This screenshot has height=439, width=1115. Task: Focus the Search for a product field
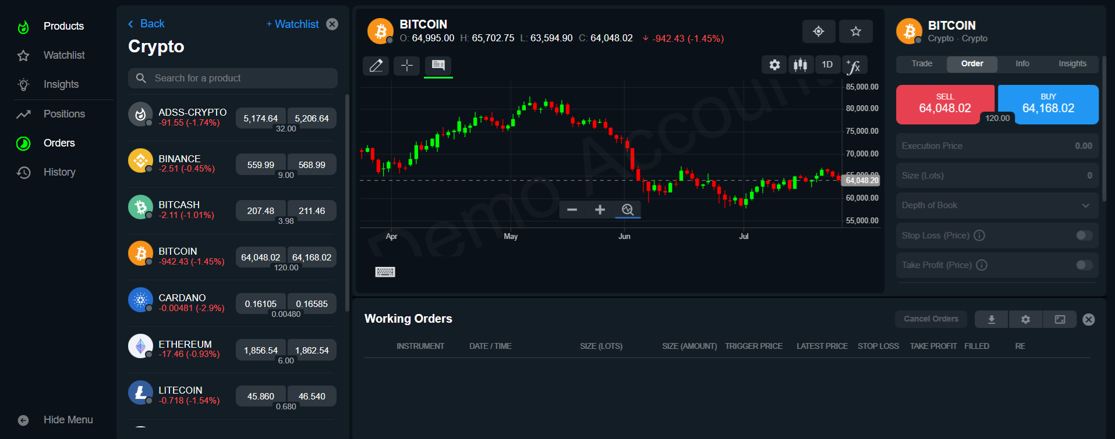click(232, 78)
